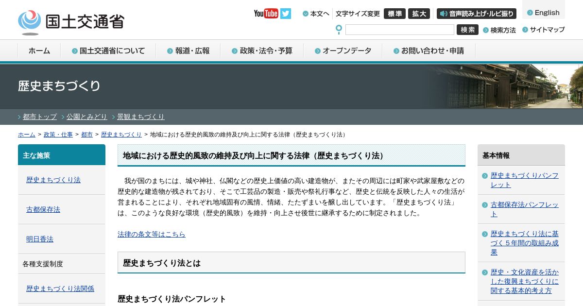583x306 pixels.
Task: Open 検索方法 help link
Action: 499,30
